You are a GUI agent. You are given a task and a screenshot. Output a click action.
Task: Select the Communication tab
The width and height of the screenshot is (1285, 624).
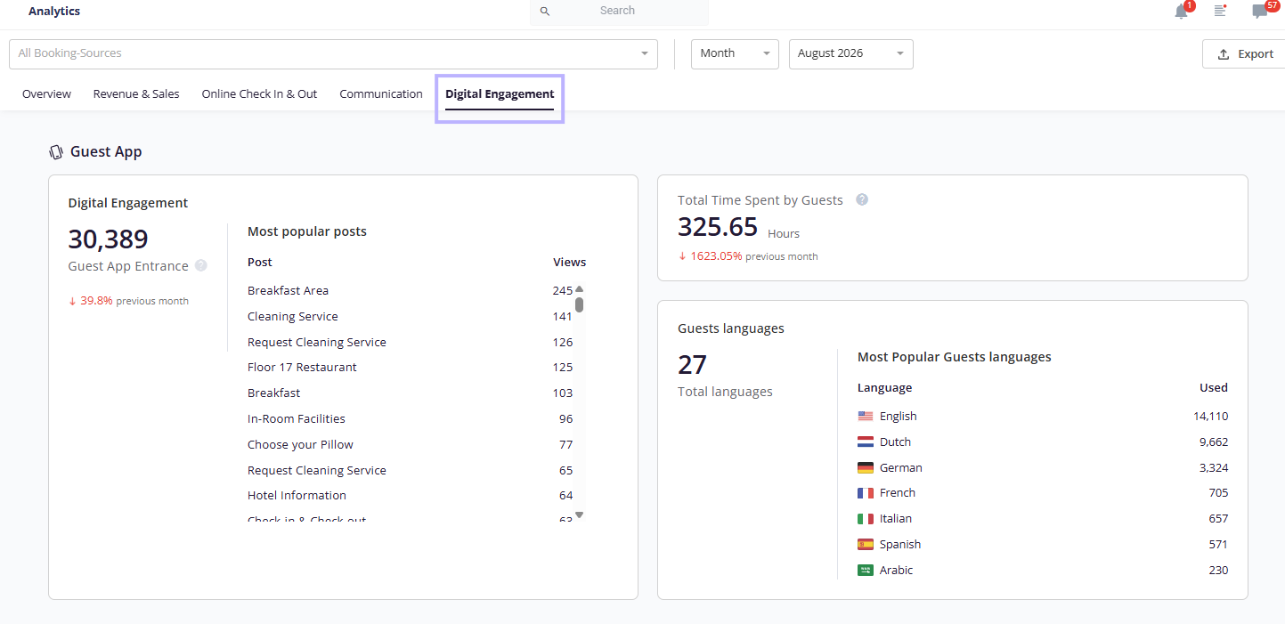[x=381, y=93]
